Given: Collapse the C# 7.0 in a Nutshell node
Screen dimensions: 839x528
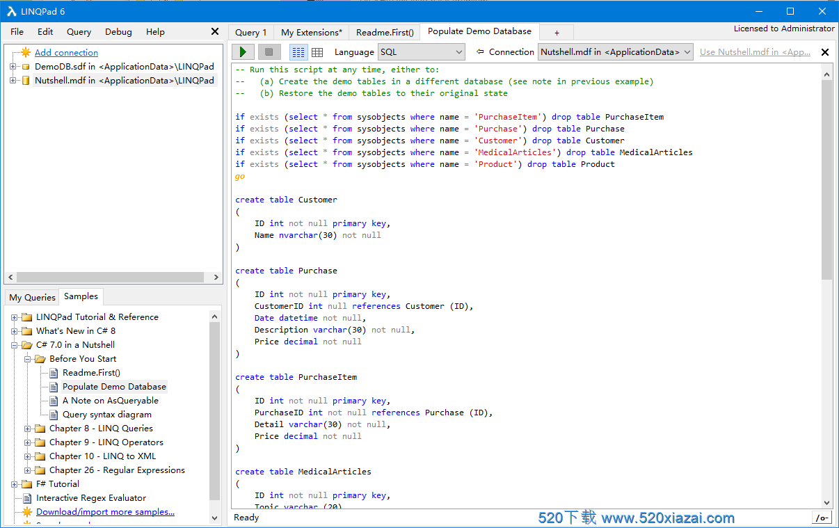Looking at the screenshot, I should [14, 345].
